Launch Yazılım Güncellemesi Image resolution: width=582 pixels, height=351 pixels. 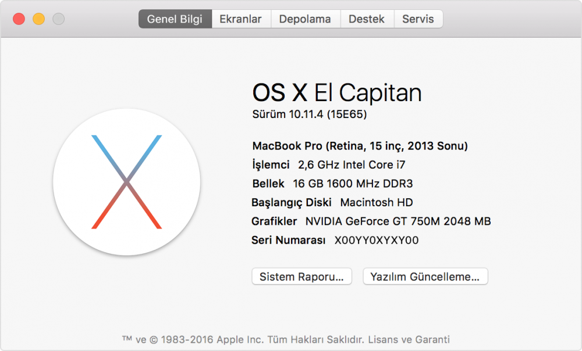point(425,277)
